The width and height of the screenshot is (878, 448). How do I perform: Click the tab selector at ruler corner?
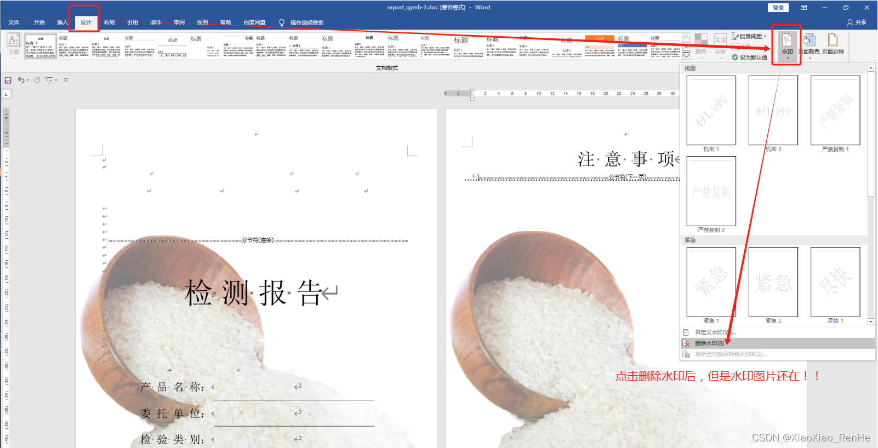[7, 94]
